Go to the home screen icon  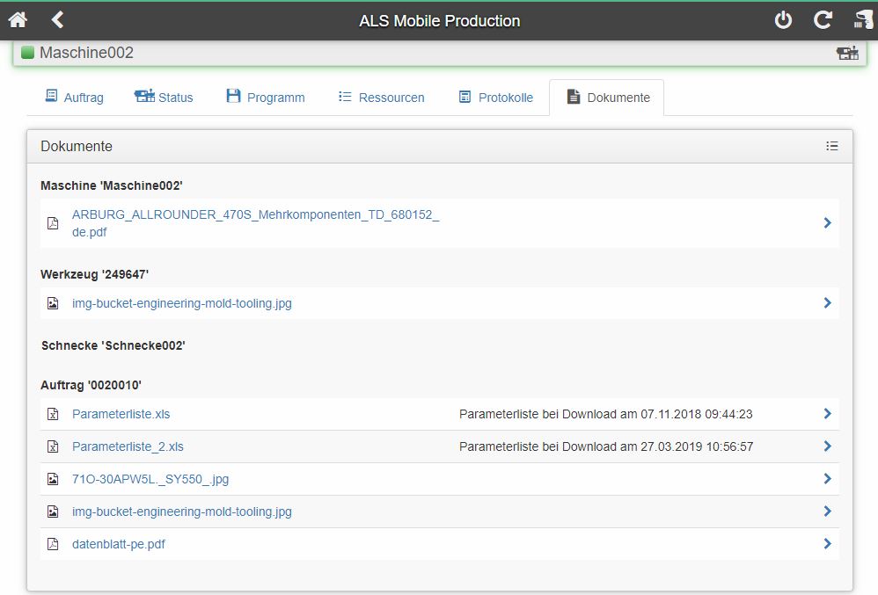tap(18, 20)
